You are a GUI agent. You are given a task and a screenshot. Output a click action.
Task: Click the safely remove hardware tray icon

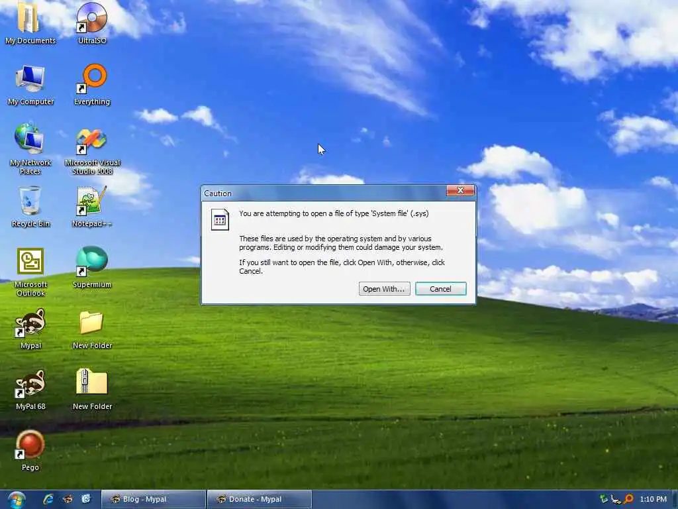click(x=604, y=499)
